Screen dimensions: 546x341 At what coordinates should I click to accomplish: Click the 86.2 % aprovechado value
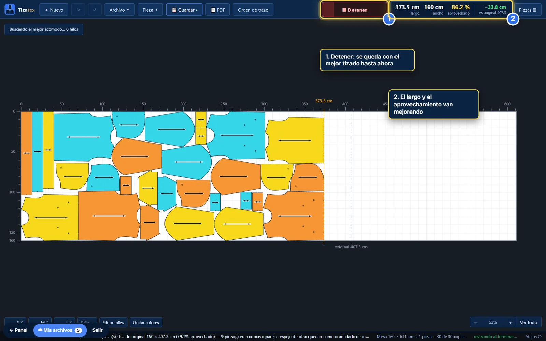coord(460,7)
